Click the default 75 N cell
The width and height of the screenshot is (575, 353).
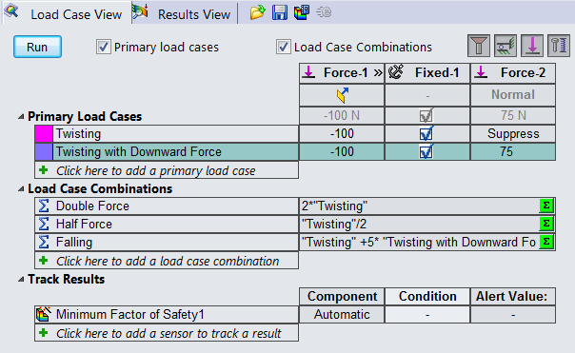(513, 116)
